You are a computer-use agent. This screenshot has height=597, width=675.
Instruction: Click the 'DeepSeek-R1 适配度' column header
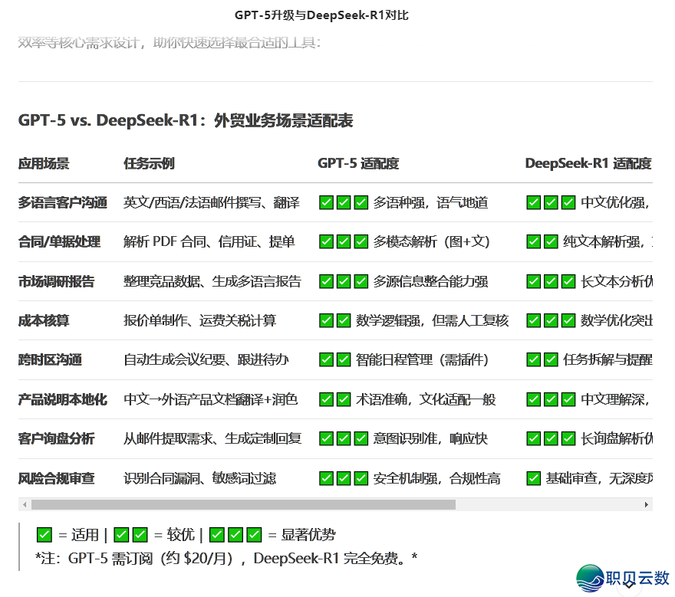coord(588,163)
